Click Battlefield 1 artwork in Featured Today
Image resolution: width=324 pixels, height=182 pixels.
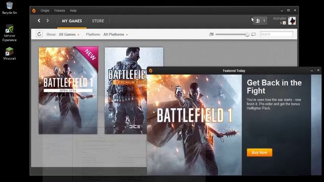pos(194,125)
